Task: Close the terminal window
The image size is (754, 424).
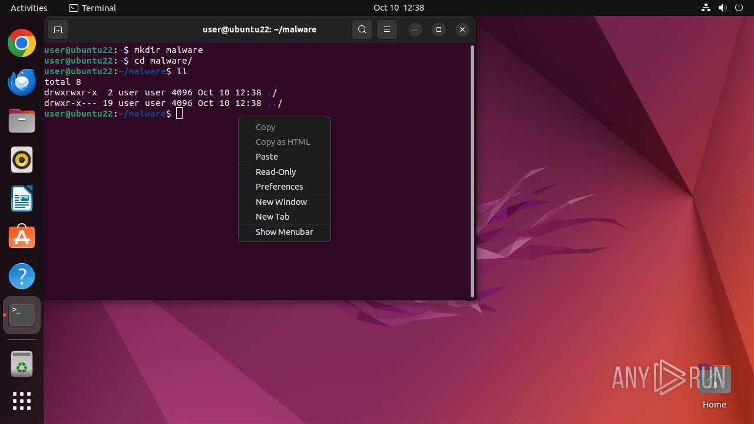Action: [x=462, y=29]
